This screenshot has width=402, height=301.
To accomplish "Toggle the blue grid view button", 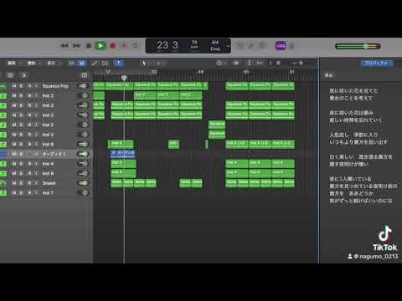I will [x=82, y=64].
